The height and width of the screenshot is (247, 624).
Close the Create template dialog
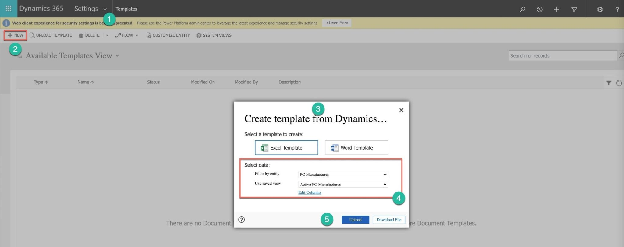(x=401, y=110)
